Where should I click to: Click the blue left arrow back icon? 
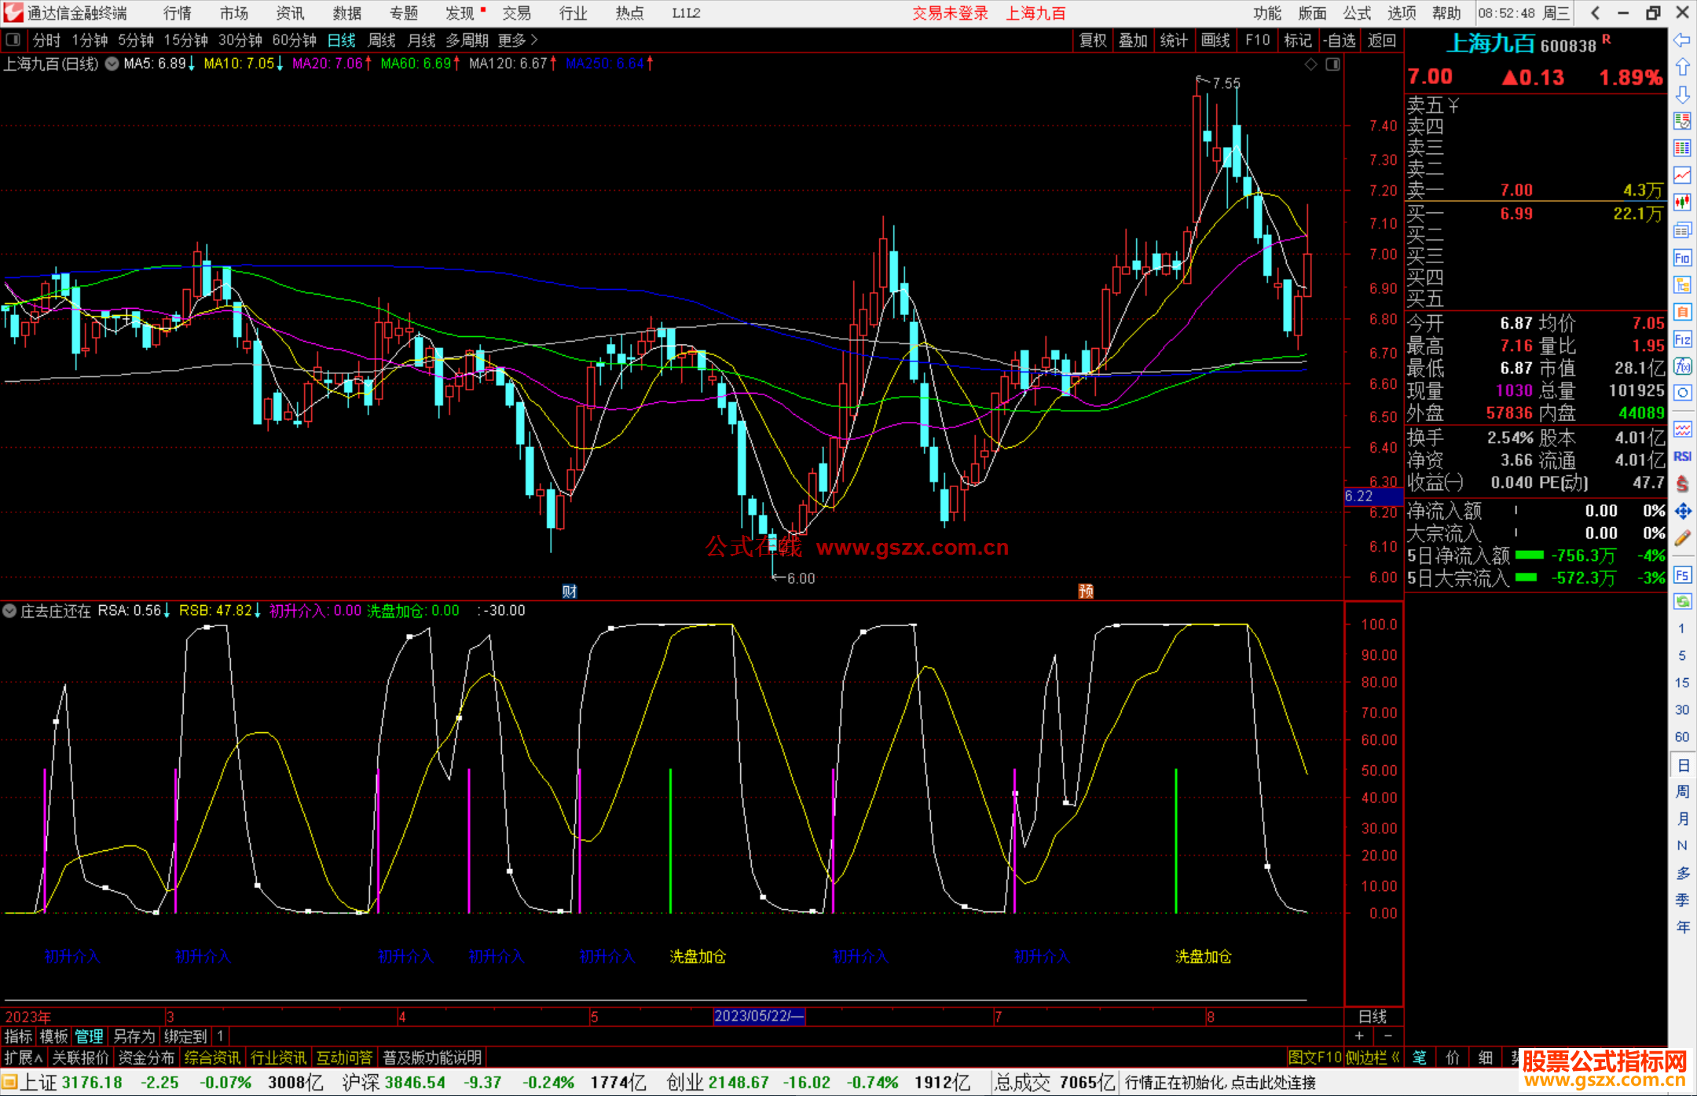pos(1682,40)
